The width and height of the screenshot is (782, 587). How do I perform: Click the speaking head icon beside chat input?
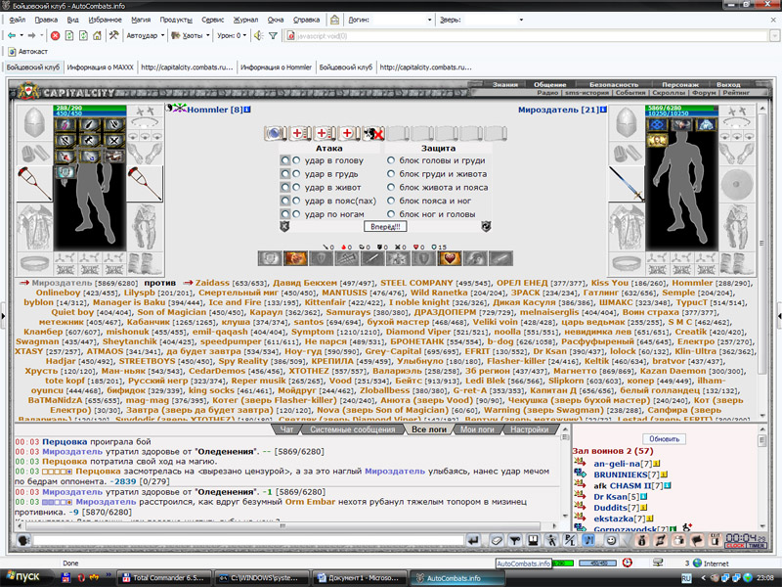[22, 540]
